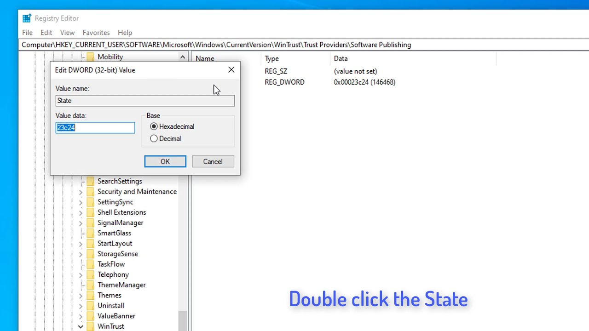The width and height of the screenshot is (589, 331).
Task: Expand the Shell Extensions key
Action: (x=81, y=212)
